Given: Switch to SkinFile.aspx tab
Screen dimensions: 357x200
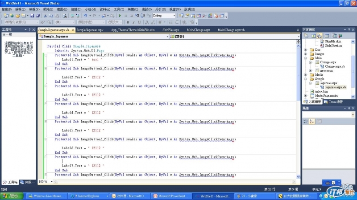Looking at the screenshot, I should pyautogui.click(x=171, y=30).
